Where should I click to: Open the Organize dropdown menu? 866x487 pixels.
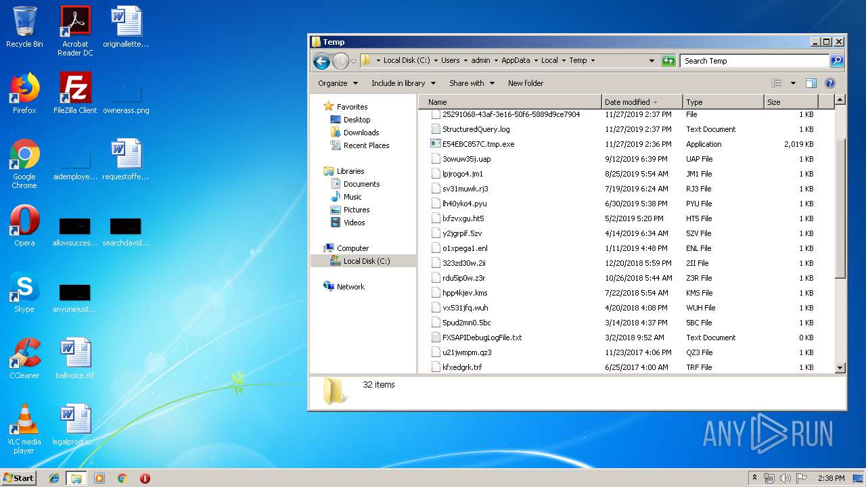[338, 83]
